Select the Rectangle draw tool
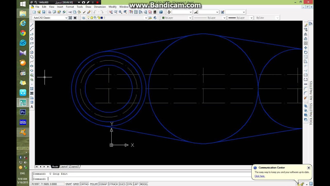Viewport: 330px width, 186px height. pos(32,43)
